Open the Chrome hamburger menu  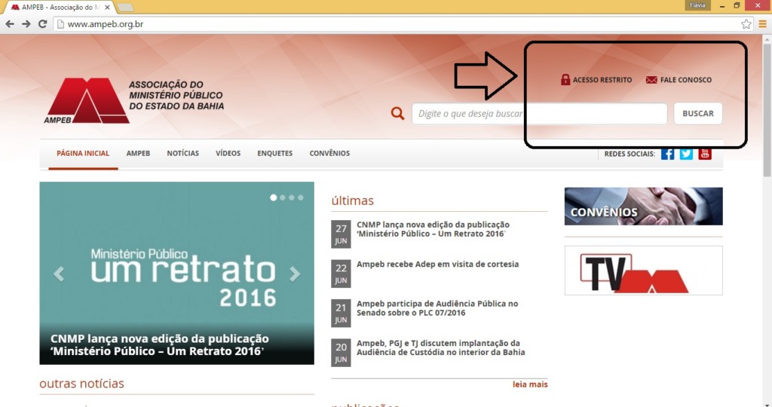pyautogui.click(x=762, y=24)
